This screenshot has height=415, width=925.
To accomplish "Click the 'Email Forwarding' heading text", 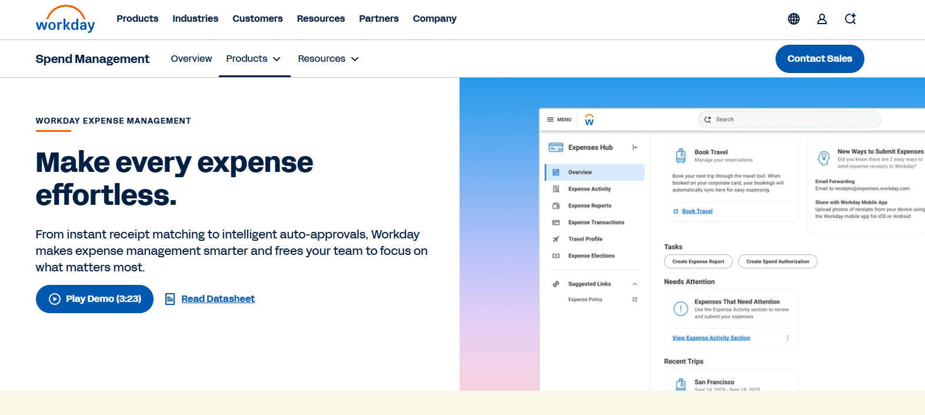I will pos(835,181).
